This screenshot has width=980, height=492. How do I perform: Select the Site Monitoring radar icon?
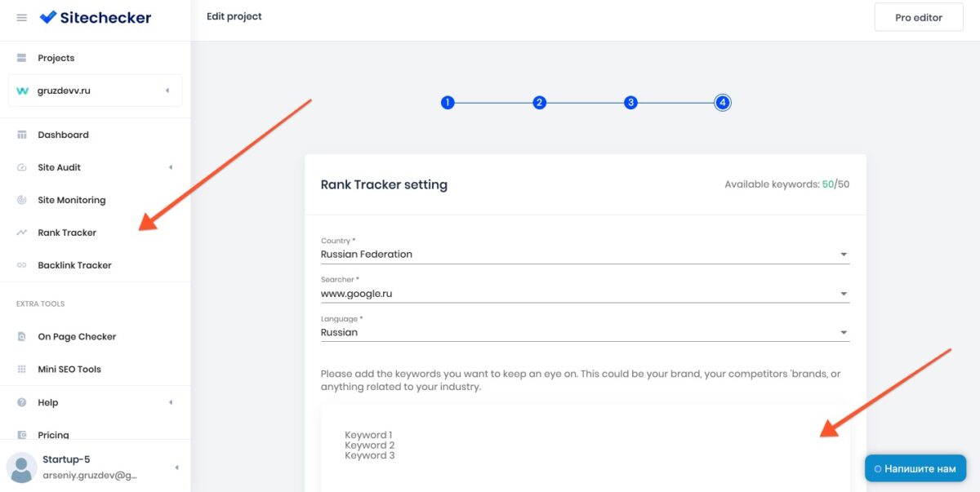pyautogui.click(x=22, y=200)
